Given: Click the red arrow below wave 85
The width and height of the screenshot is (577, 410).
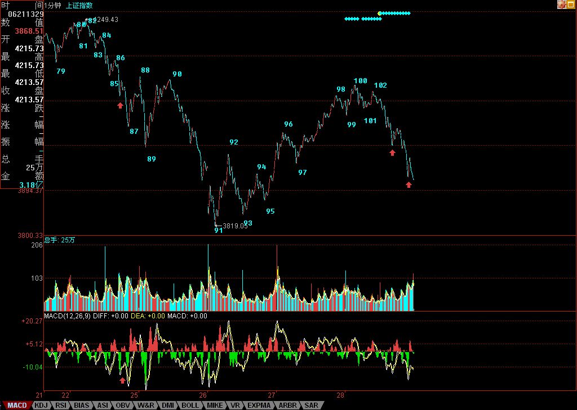Looking at the screenshot, I should (120, 105).
